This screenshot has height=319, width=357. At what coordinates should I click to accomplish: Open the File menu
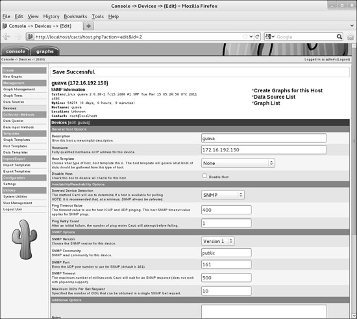[x=6, y=16]
